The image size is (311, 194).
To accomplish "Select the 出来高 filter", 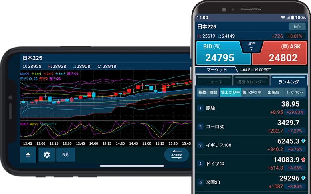I will (x=273, y=93).
